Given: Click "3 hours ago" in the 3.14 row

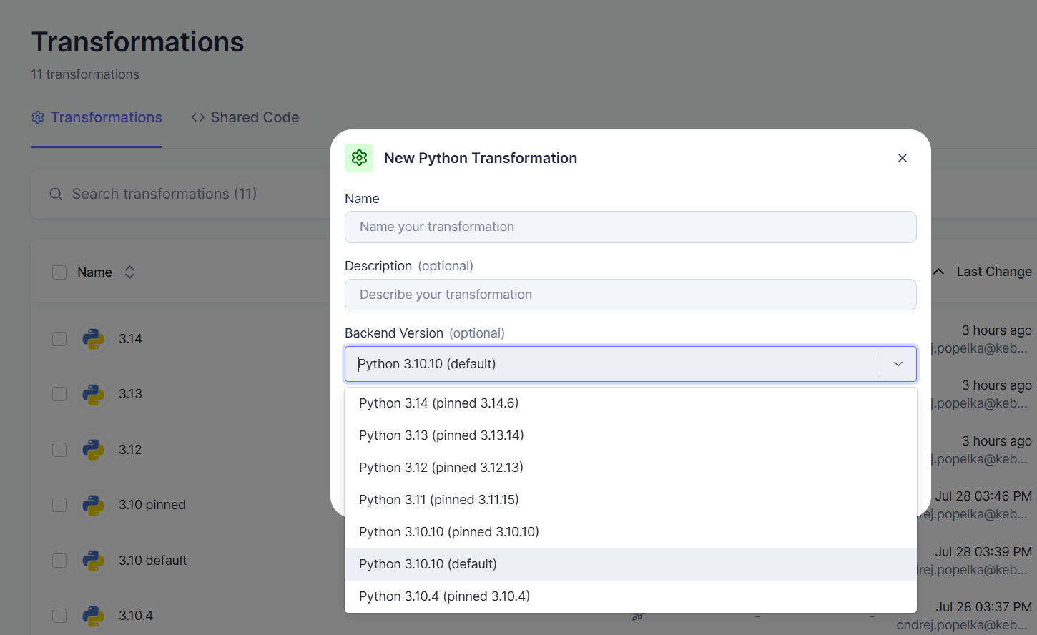Looking at the screenshot, I should tap(996, 330).
